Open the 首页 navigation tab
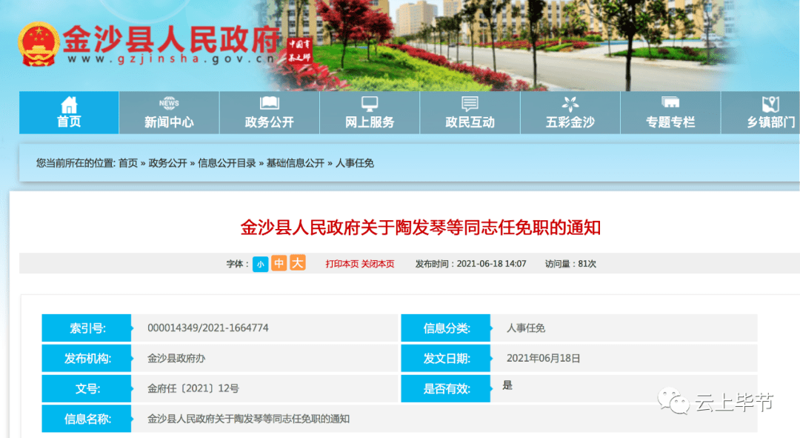This screenshot has height=438, width=800. tap(69, 113)
